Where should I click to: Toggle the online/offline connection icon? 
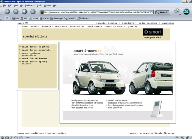pyautogui.click(x=177, y=137)
